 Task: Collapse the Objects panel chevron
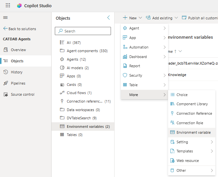tap(109, 18)
